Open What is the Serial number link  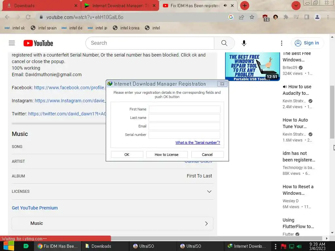(x=198, y=142)
